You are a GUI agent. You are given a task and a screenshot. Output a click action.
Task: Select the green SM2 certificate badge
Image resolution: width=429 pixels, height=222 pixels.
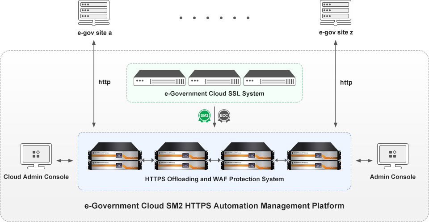click(x=204, y=115)
